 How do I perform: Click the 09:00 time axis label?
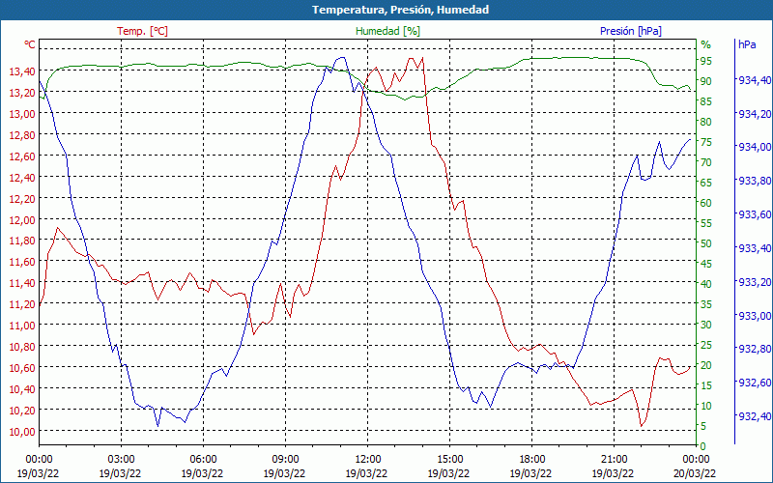click(285, 460)
